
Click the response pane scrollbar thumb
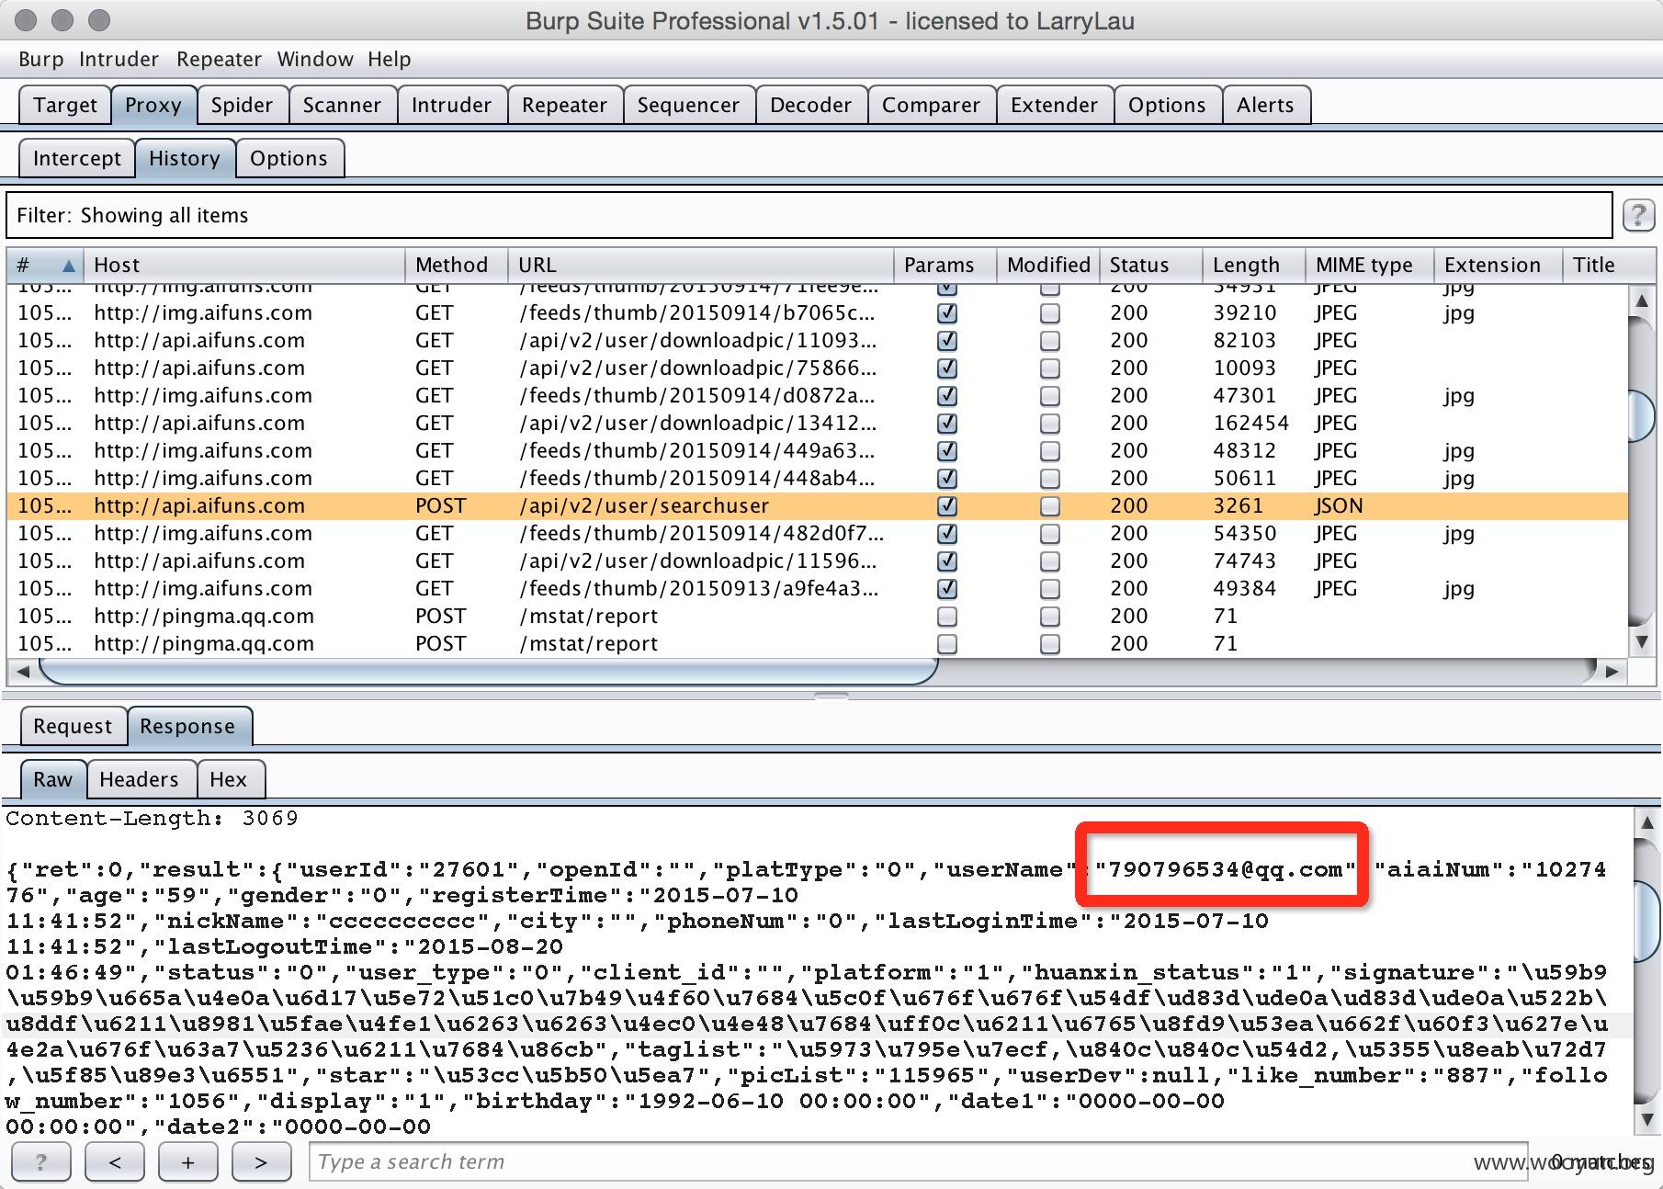[1646, 921]
